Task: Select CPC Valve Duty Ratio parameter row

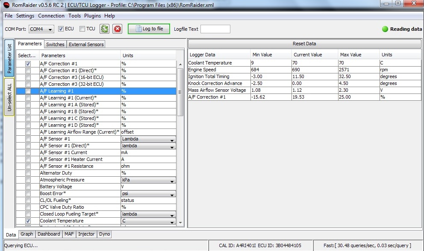Action: coord(96,207)
